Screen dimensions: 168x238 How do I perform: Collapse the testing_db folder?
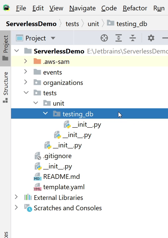(45, 113)
